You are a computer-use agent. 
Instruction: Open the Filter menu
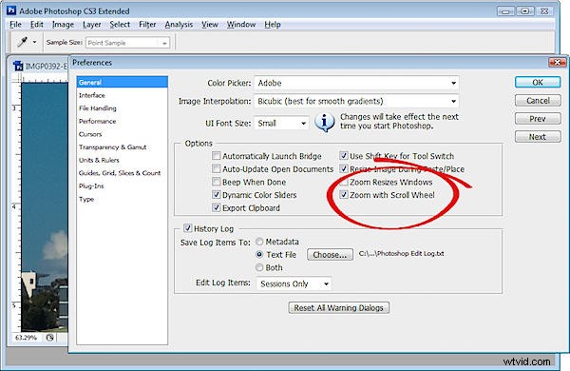click(147, 25)
